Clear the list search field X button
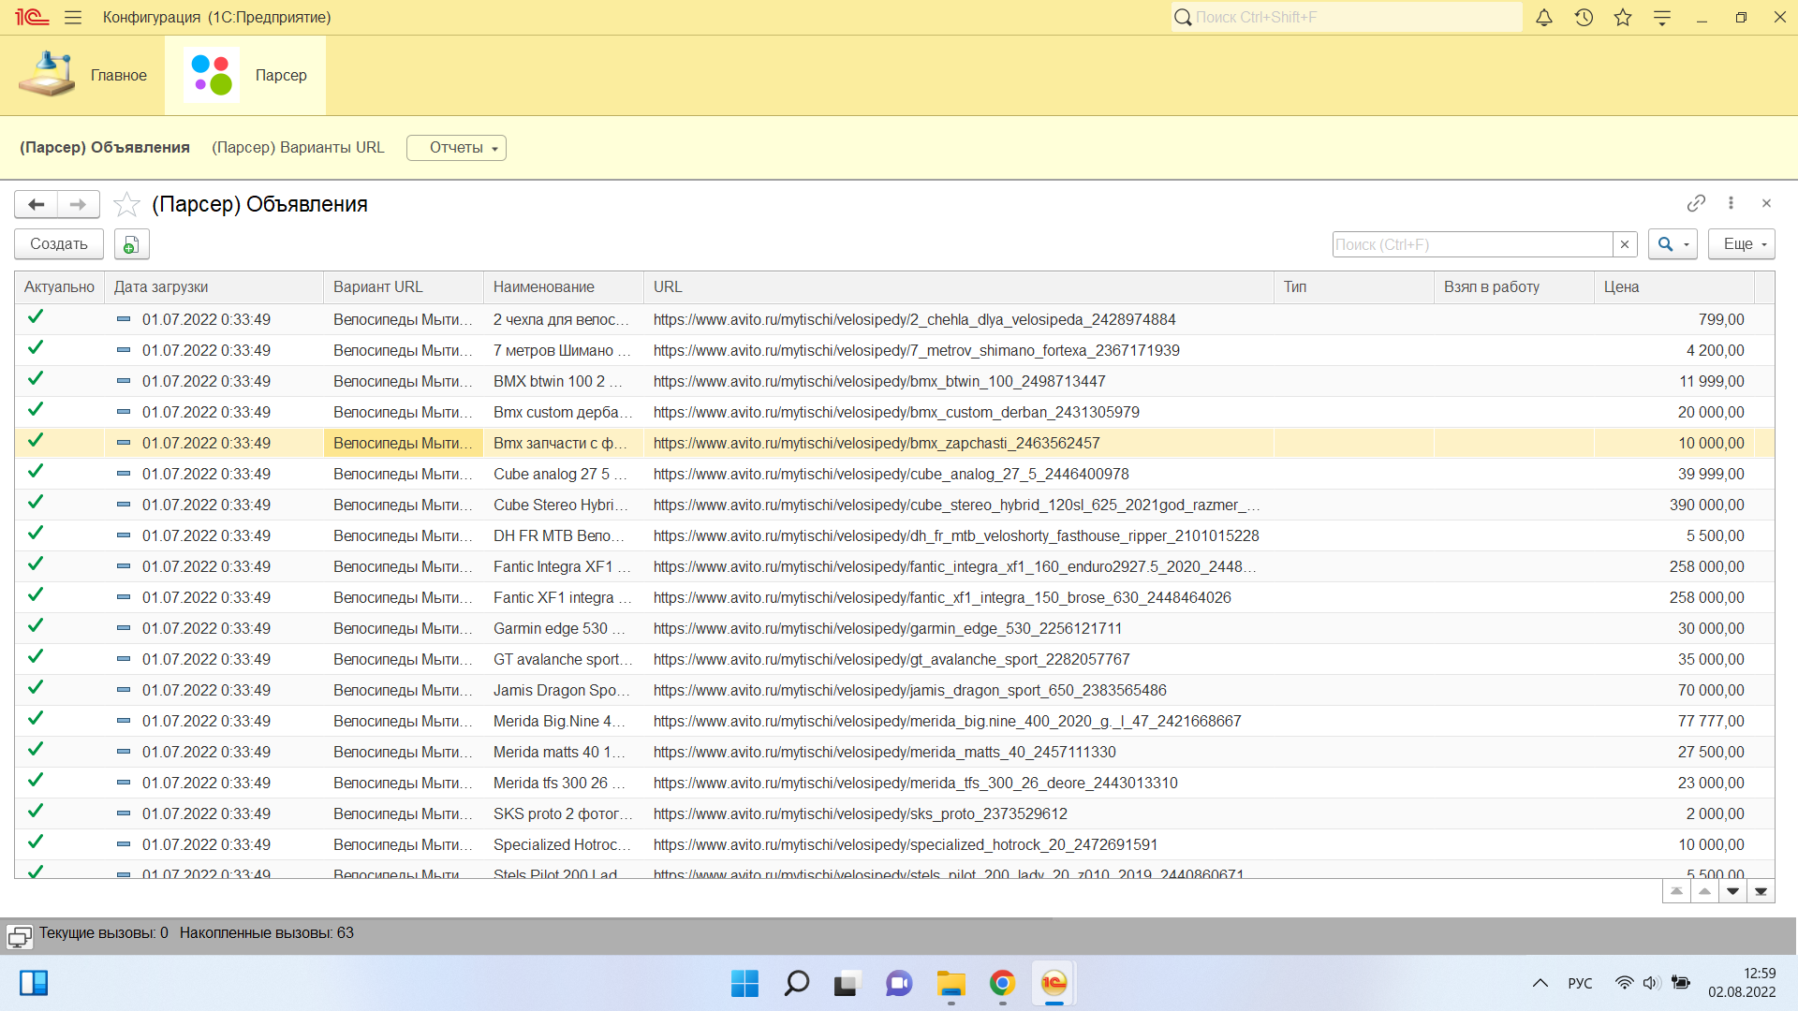The image size is (1798, 1011). pyautogui.click(x=1625, y=244)
